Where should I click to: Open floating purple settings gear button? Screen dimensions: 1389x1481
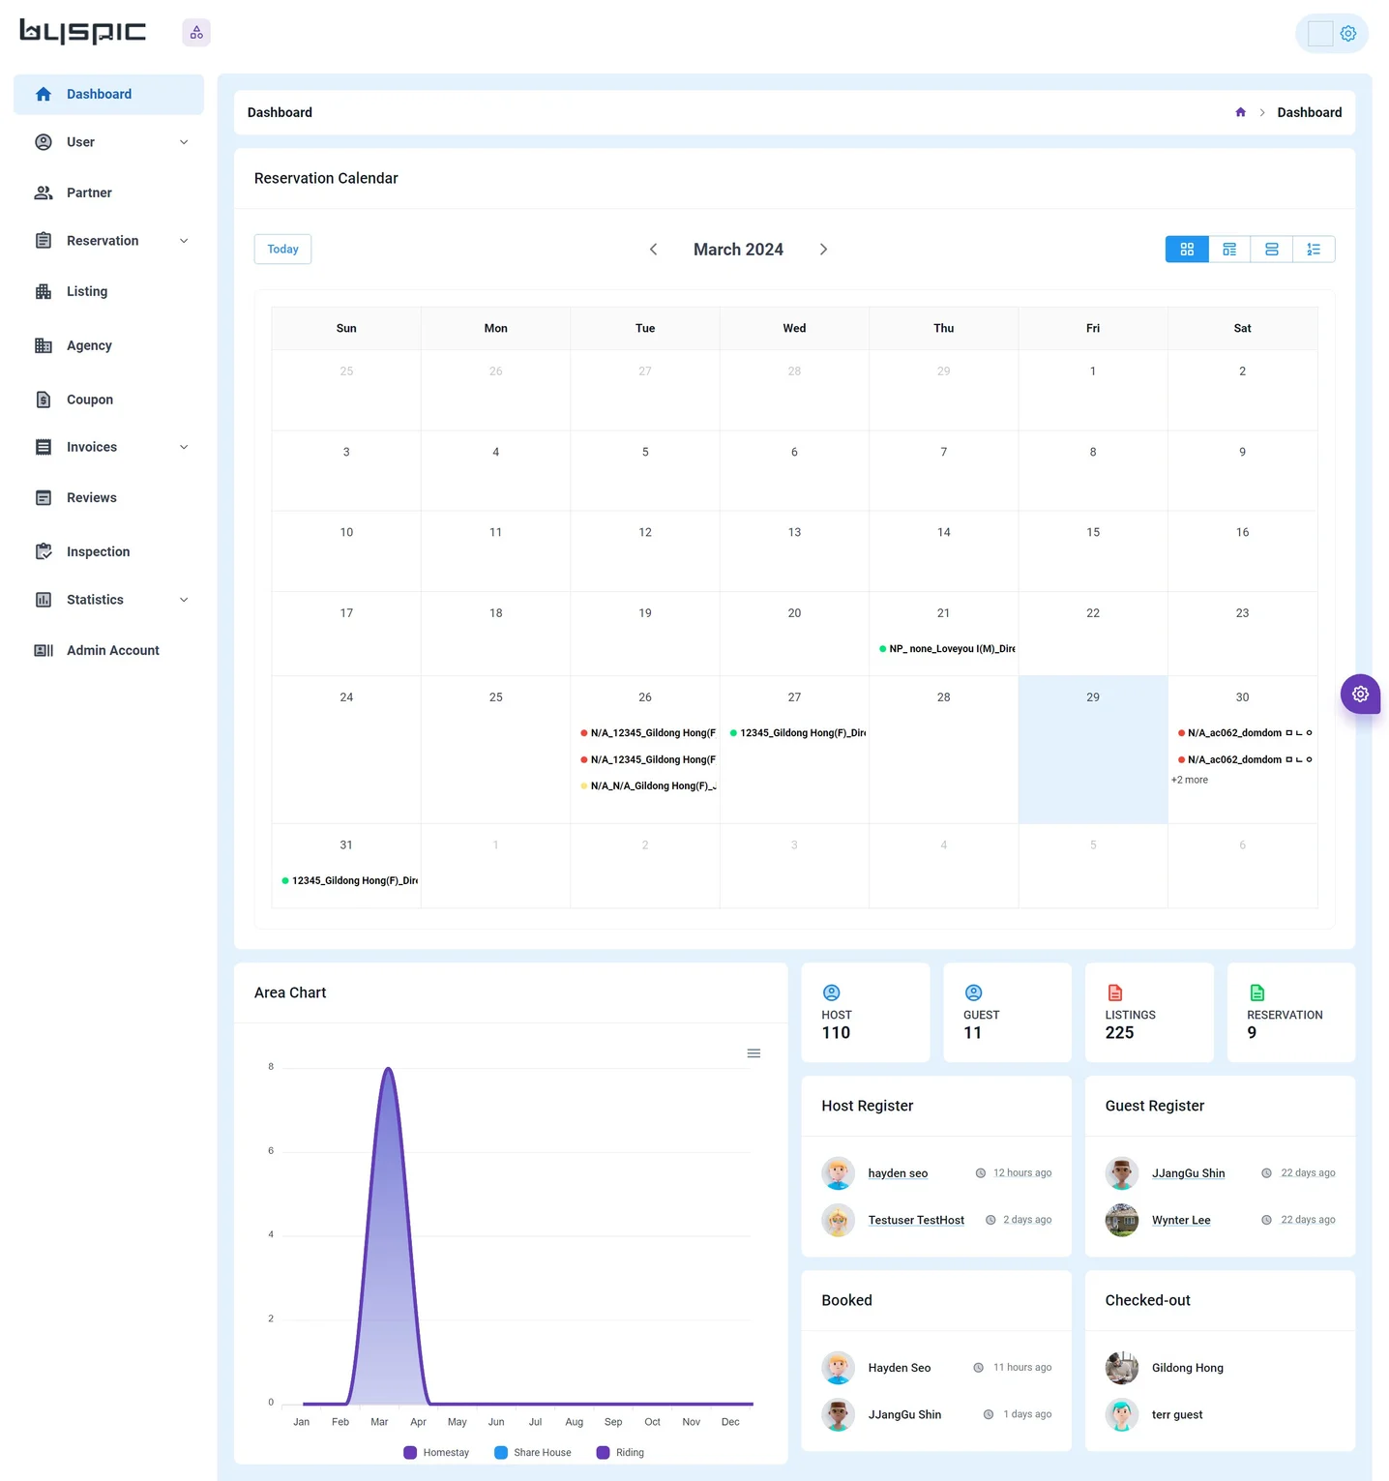1360,694
